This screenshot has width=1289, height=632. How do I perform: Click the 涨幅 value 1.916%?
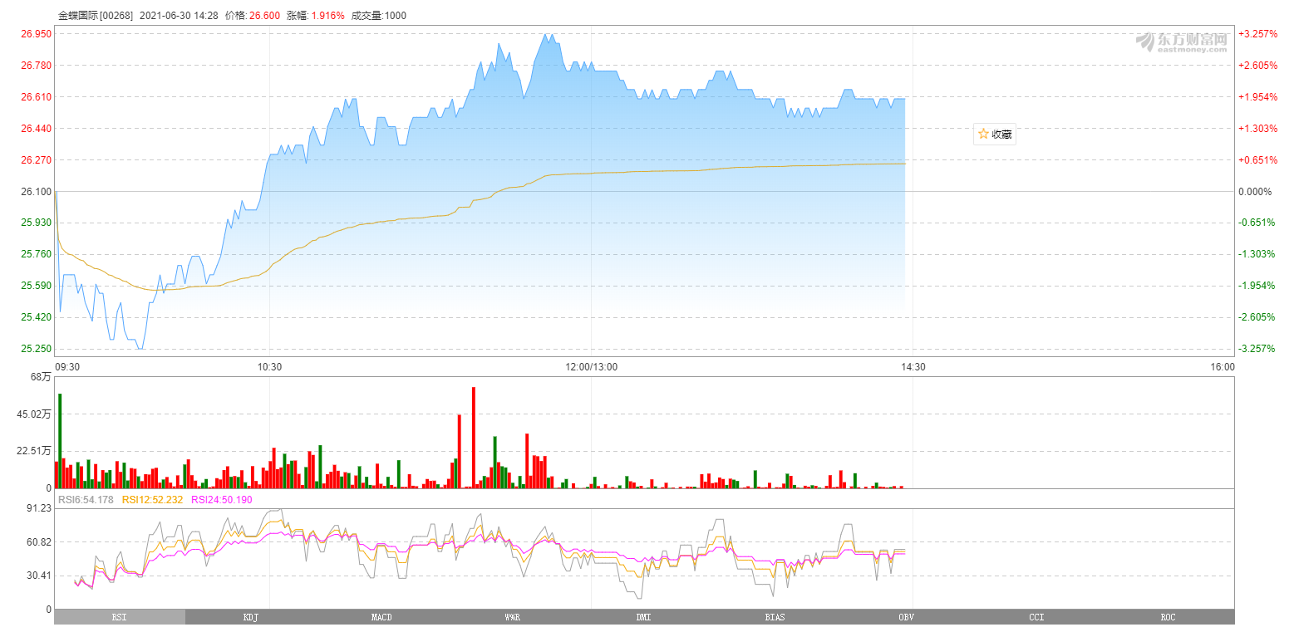(x=328, y=15)
